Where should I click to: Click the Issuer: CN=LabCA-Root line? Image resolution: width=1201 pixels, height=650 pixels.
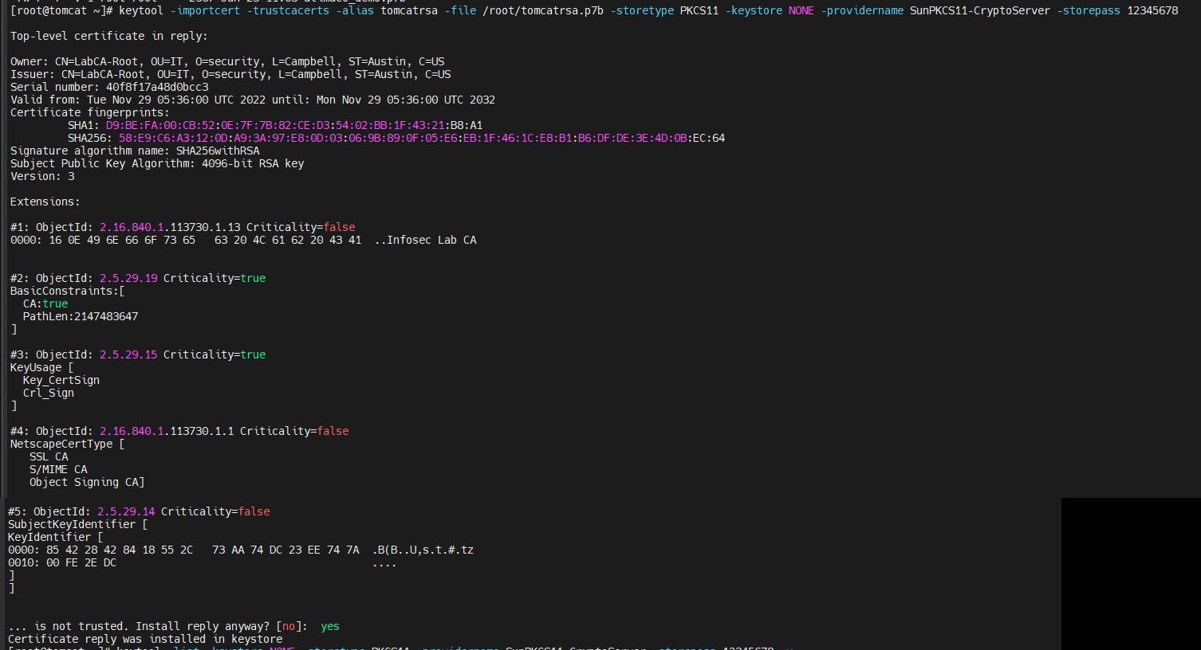pos(230,74)
